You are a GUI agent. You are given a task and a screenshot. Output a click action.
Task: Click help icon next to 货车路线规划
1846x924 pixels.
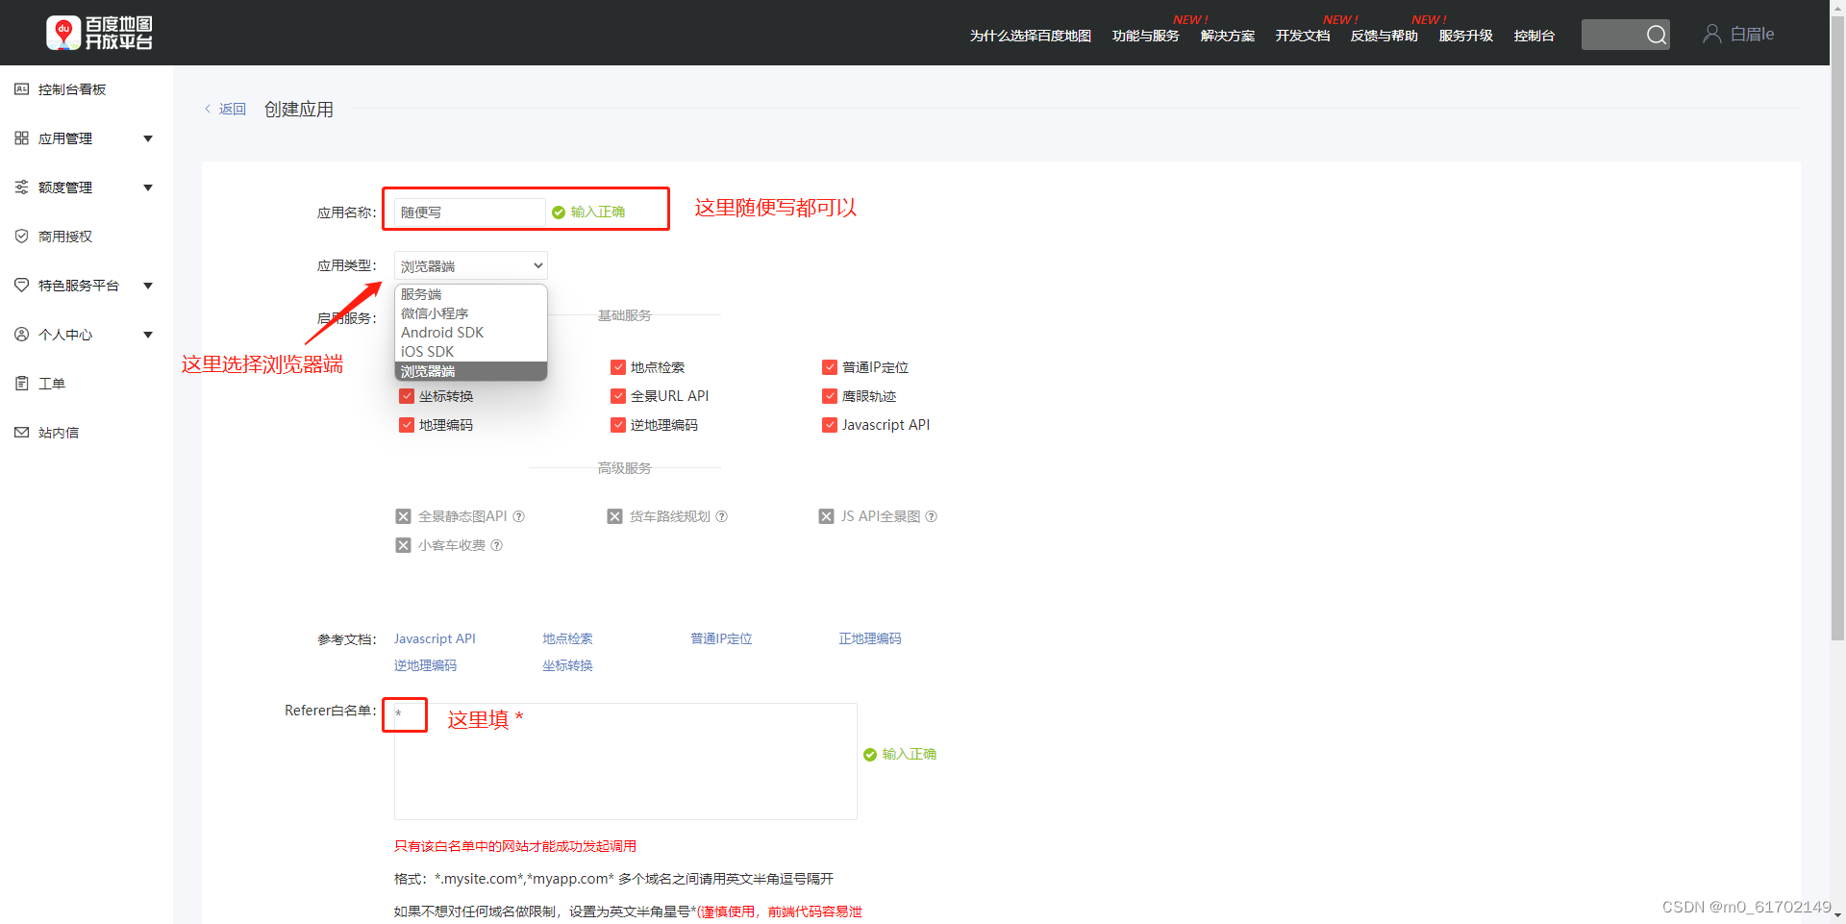[722, 516]
